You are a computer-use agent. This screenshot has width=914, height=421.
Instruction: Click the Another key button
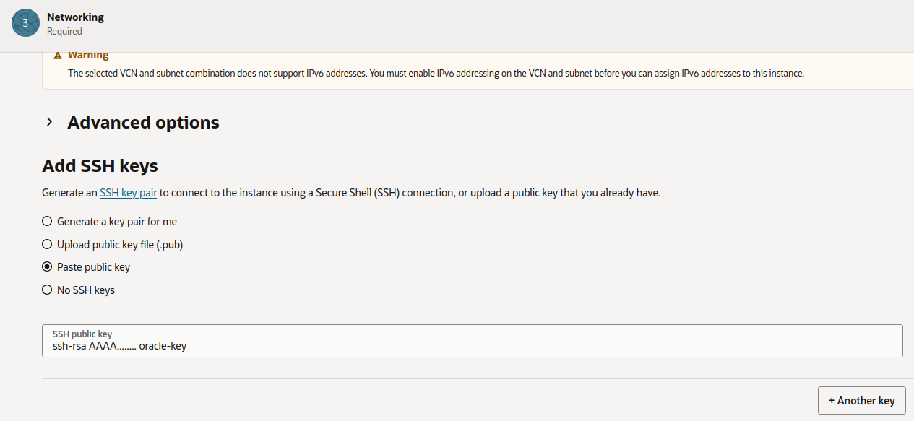point(861,400)
